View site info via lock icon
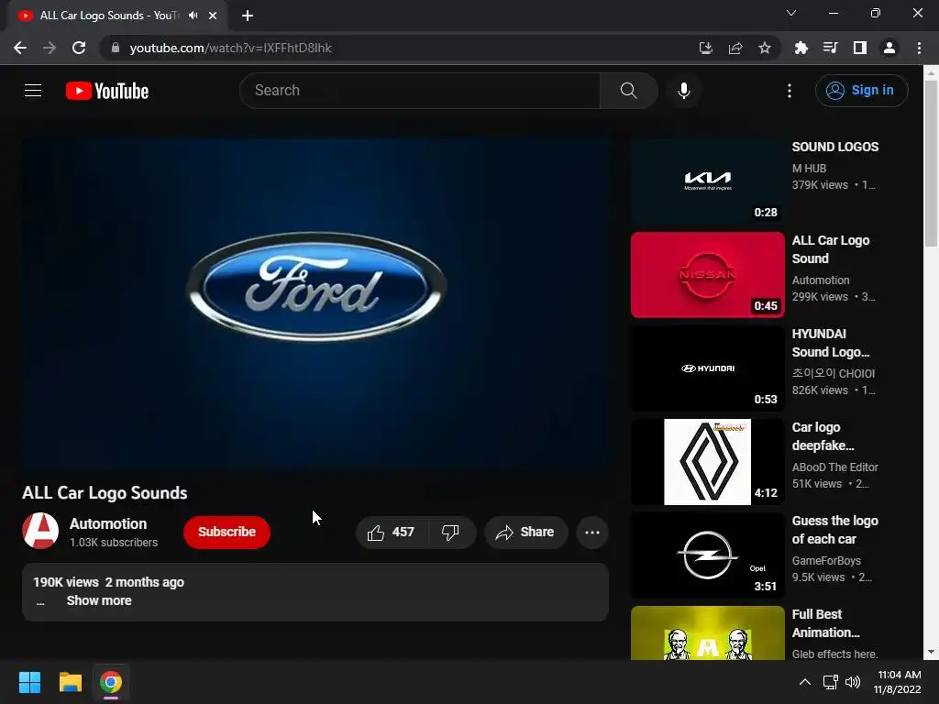 (116, 48)
